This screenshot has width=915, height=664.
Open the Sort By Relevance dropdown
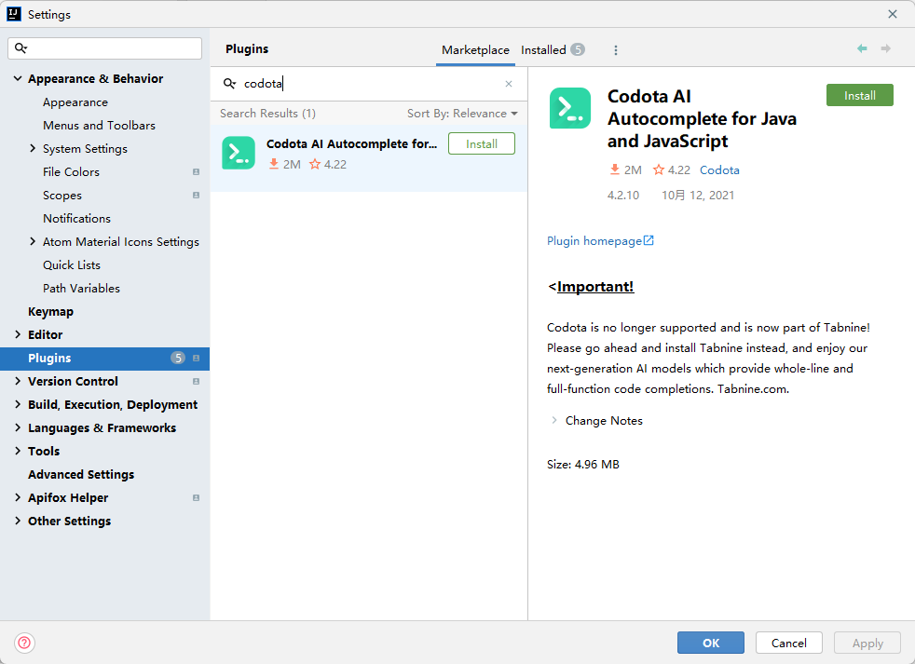pos(462,114)
